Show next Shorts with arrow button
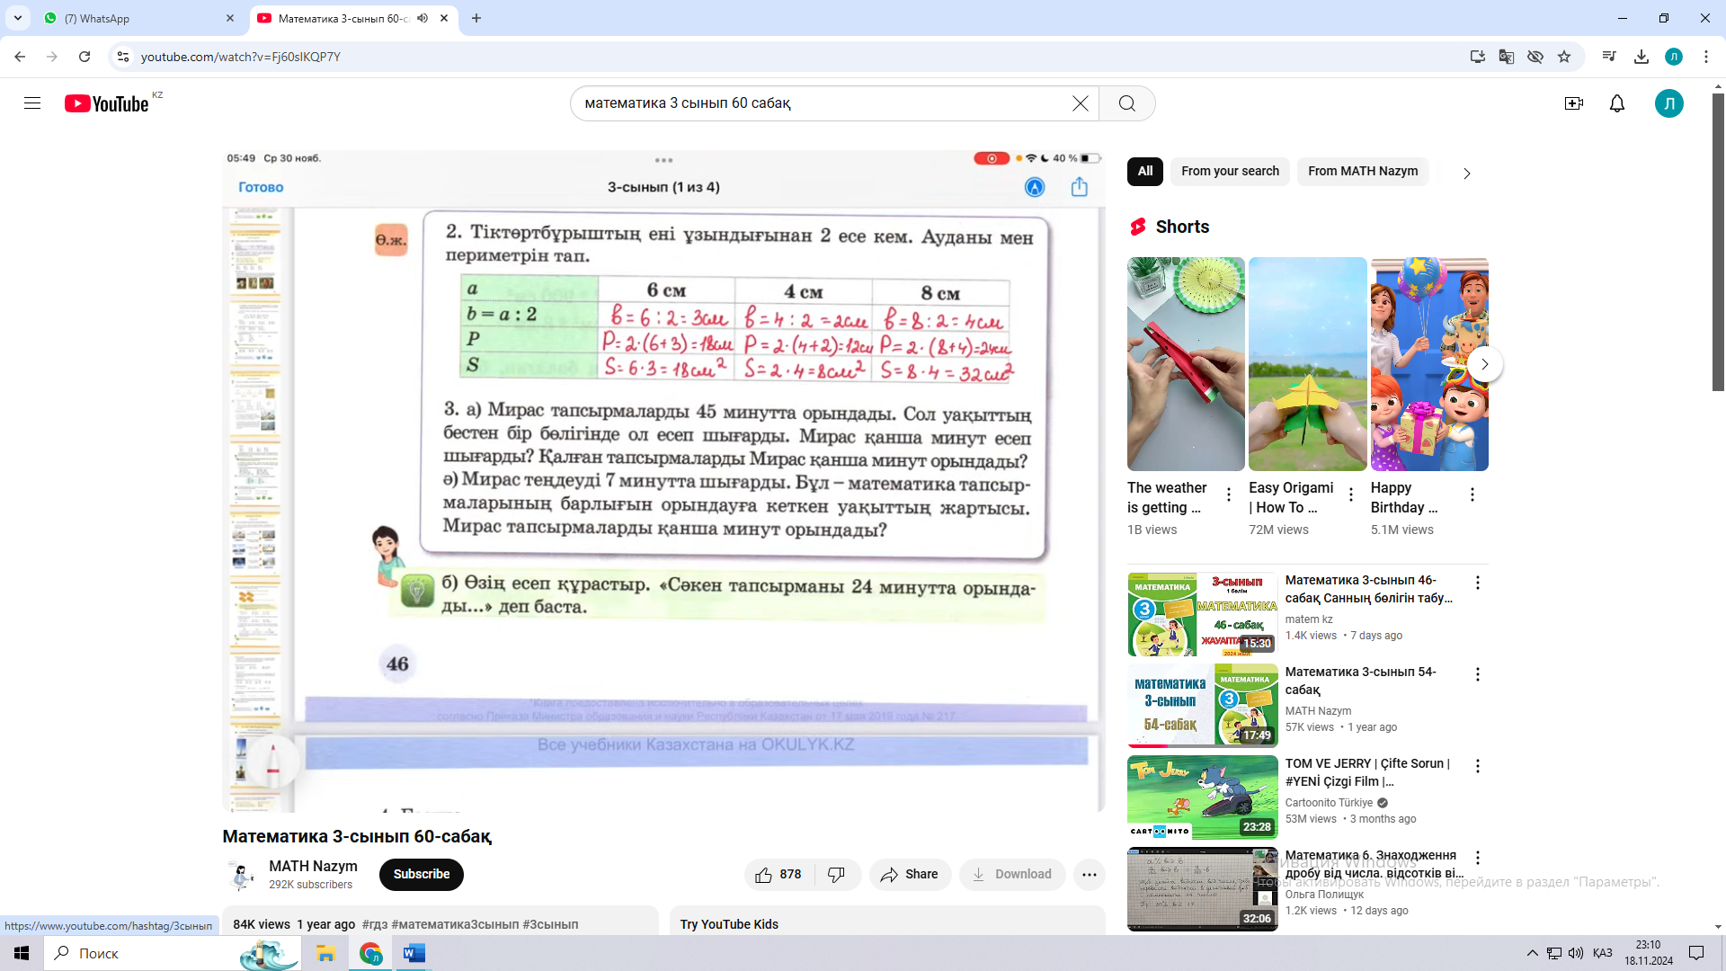This screenshot has width=1726, height=971. point(1484,364)
